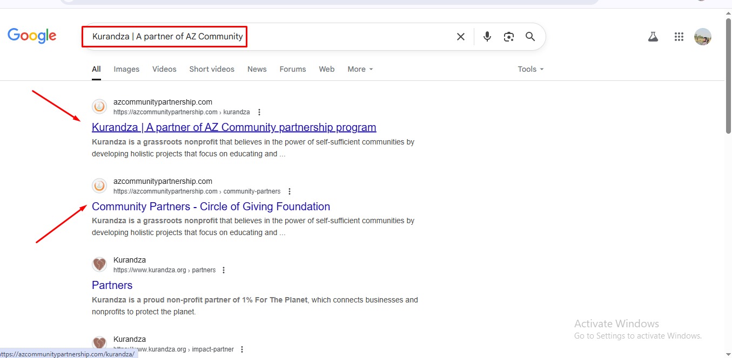The height and width of the screenshot is (358, 732).
Task: Focus the Google search input field
Action: point(324,37)
